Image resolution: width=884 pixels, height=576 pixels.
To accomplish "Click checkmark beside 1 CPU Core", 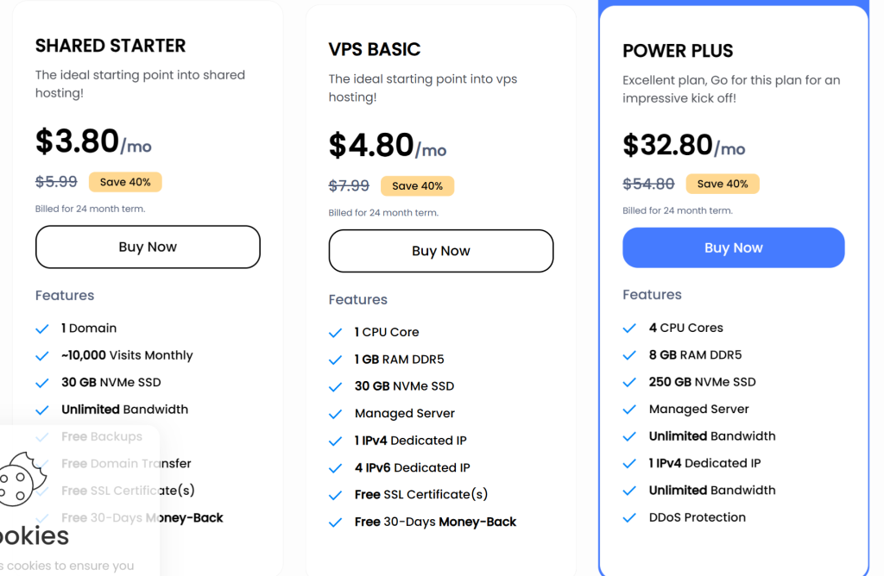I will pyautogui.click(x=336, y=333).
